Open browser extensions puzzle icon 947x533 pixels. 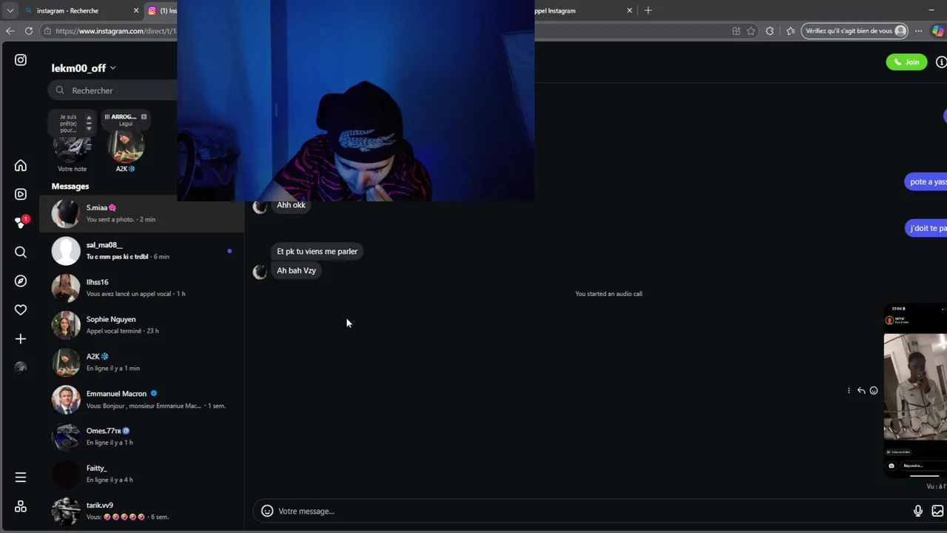coord(770,31)
